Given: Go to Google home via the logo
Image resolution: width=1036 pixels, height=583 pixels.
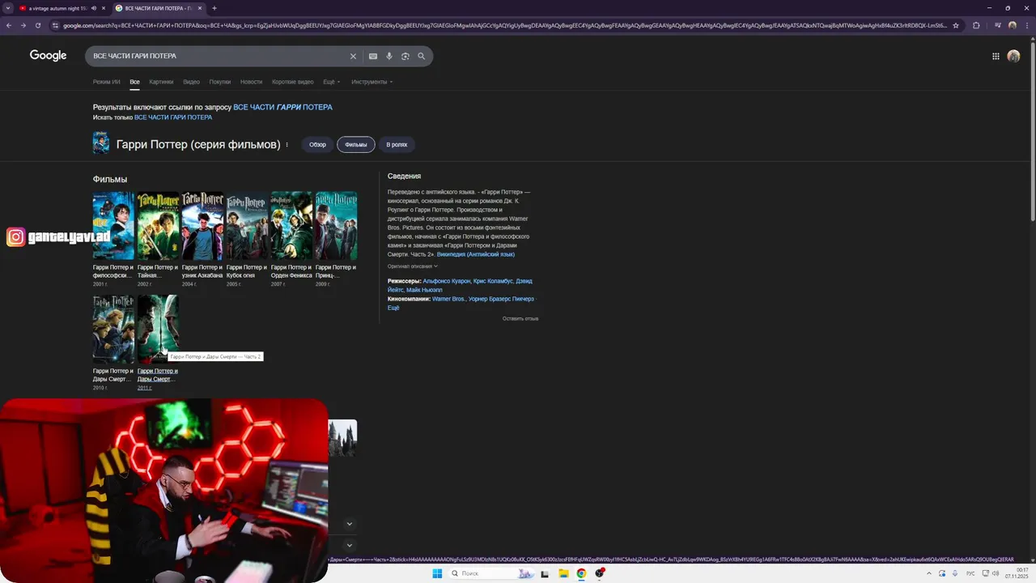Looking at the screenshot, I should point(49,55).
